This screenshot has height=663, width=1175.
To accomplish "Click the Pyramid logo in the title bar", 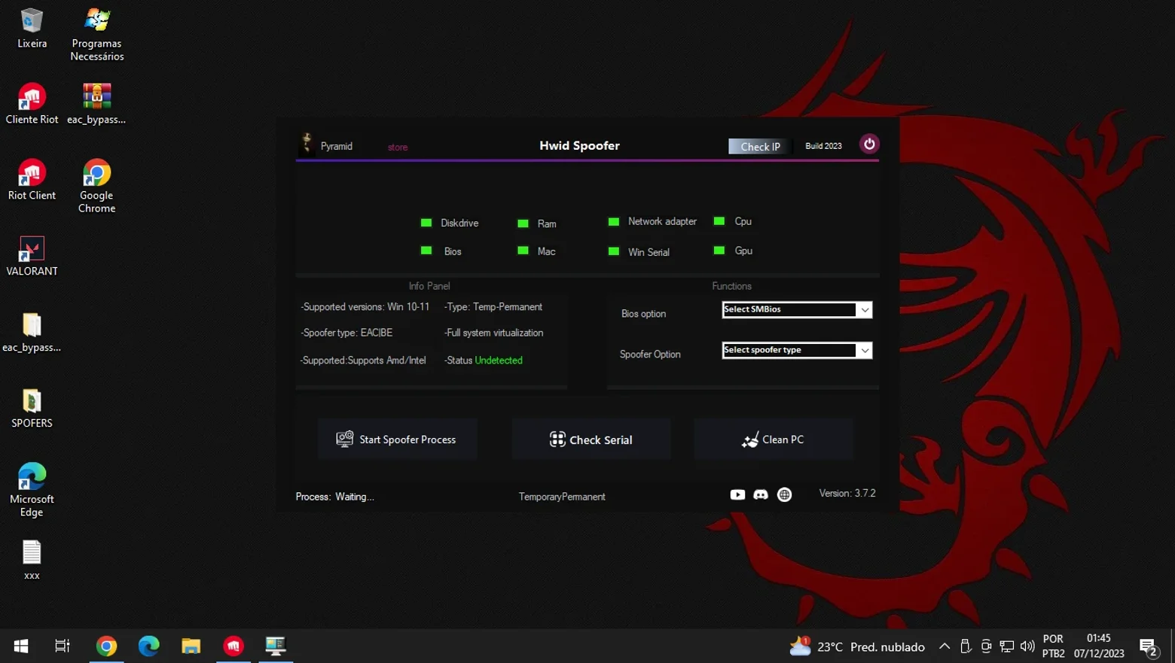I will 307,142.
